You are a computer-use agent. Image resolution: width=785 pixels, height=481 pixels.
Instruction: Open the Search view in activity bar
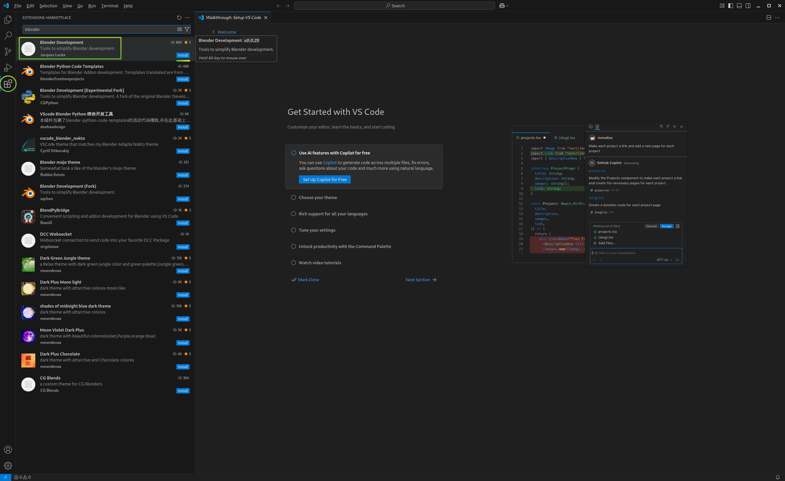[8, 36]
